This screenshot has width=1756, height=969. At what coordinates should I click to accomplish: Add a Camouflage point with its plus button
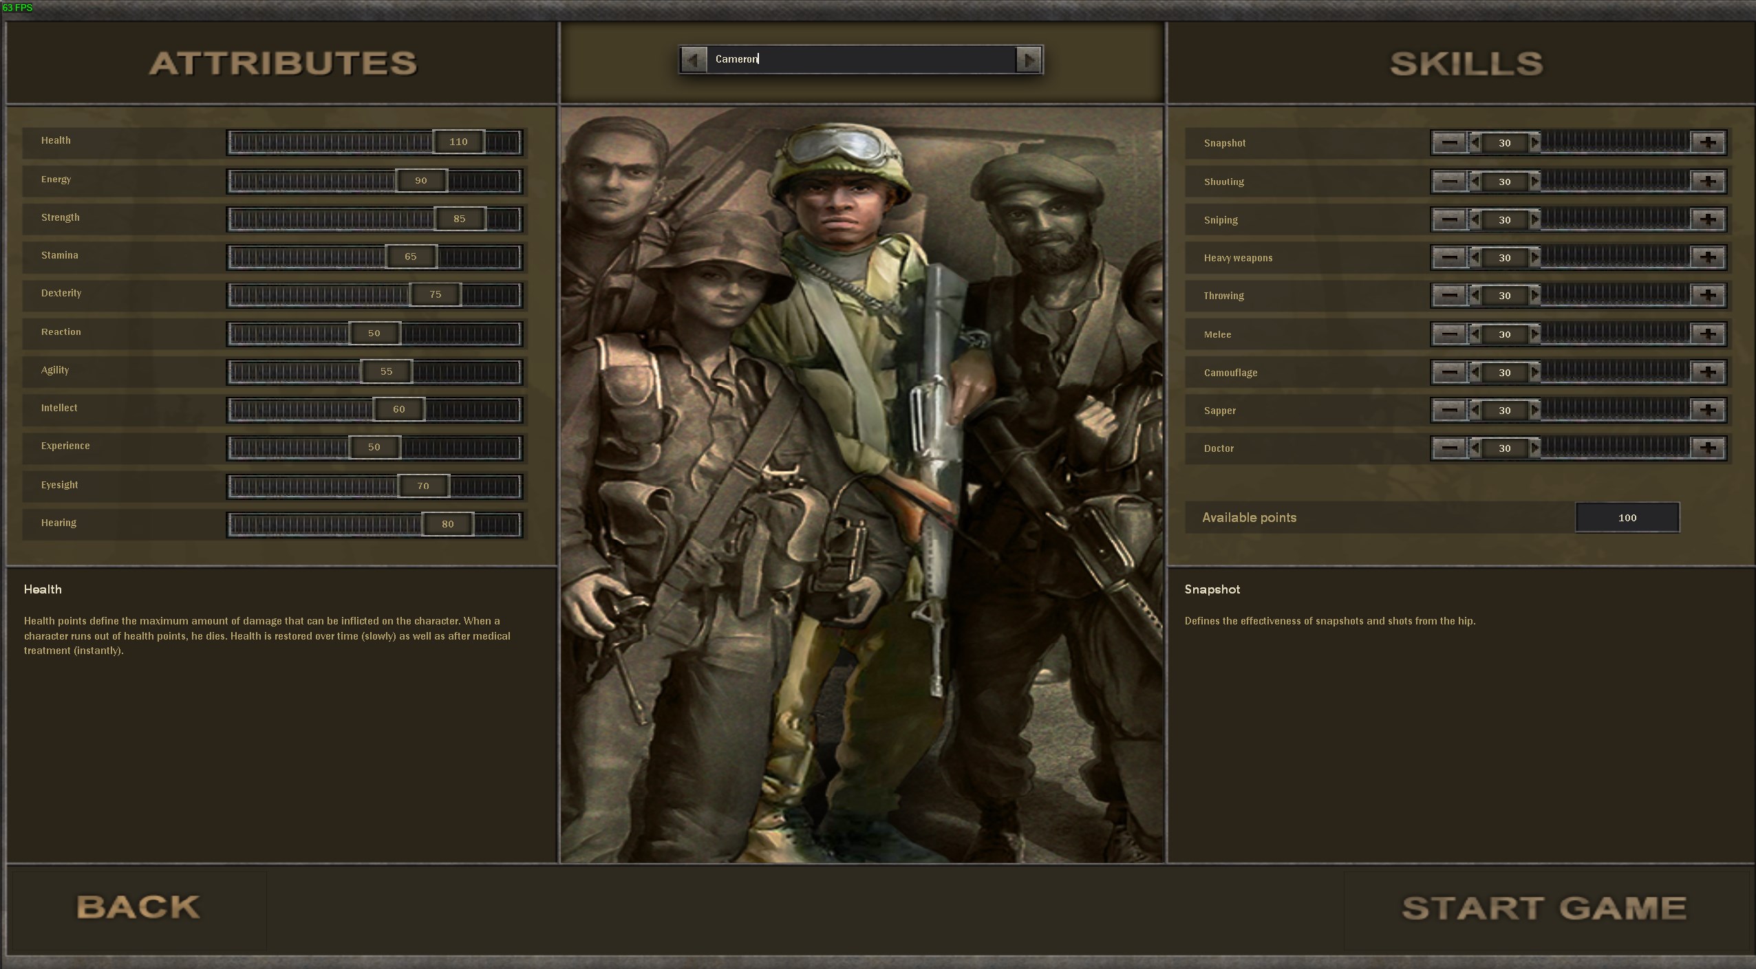click(x=1708, y=373)
